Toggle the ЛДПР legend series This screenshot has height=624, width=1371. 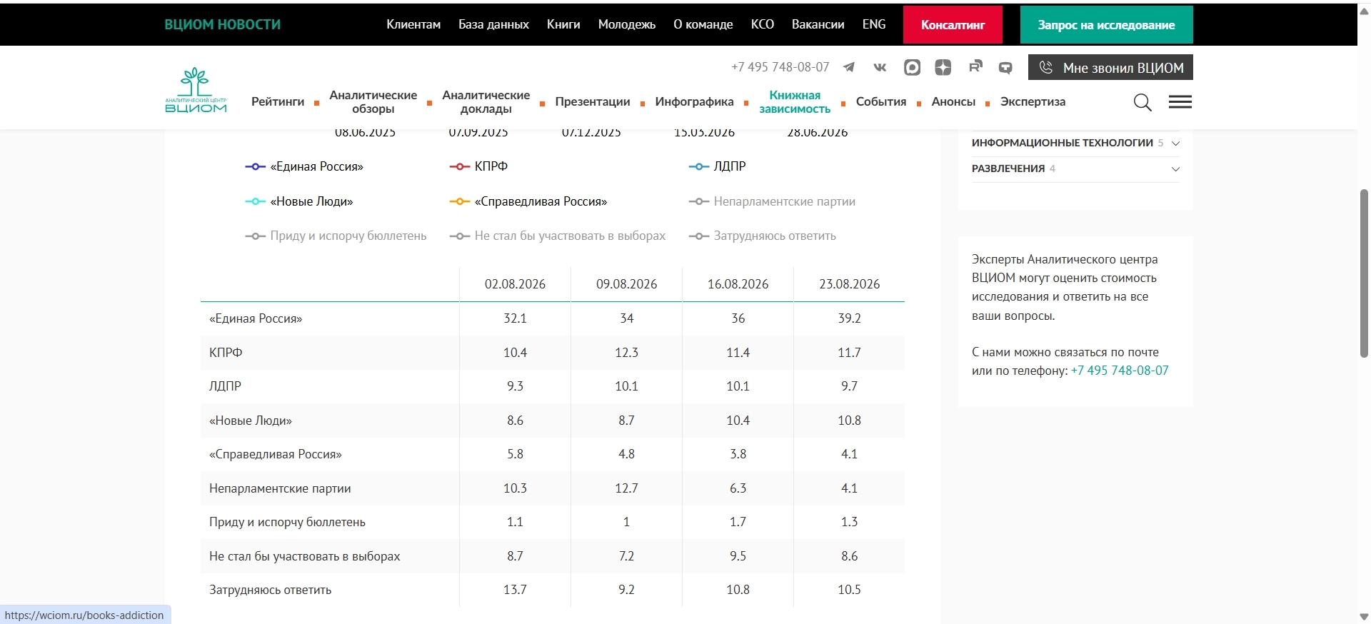tap(717, 166)
